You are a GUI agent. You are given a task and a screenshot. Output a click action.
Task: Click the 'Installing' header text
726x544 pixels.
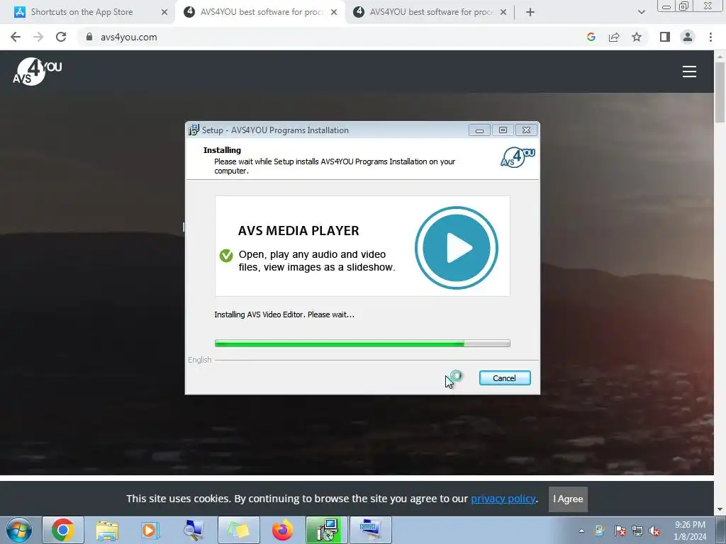(x=222, y=150)
